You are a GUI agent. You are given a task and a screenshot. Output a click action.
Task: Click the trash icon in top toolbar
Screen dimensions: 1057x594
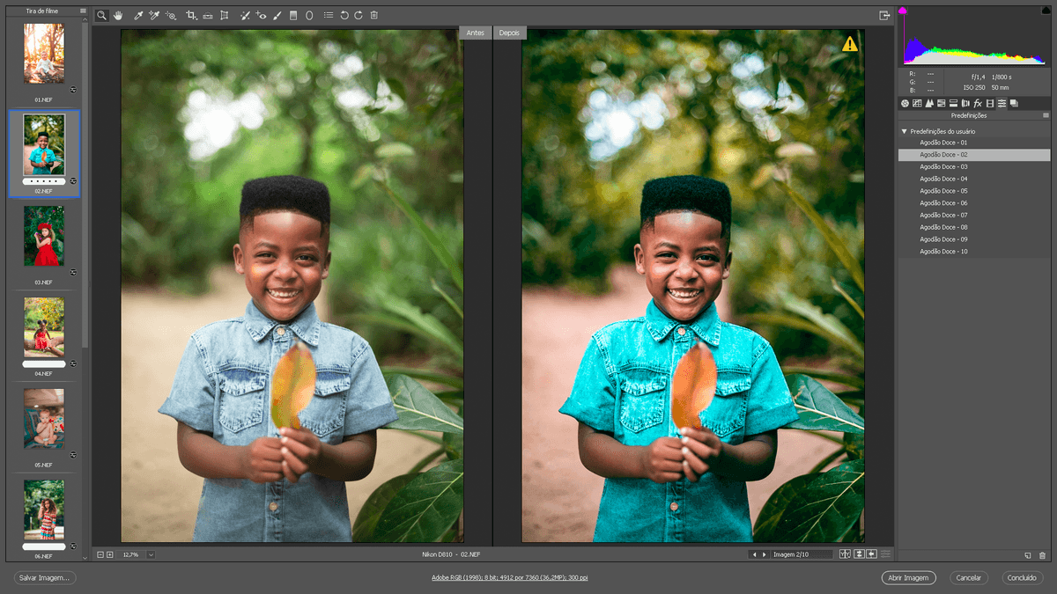tap(374, 16)
